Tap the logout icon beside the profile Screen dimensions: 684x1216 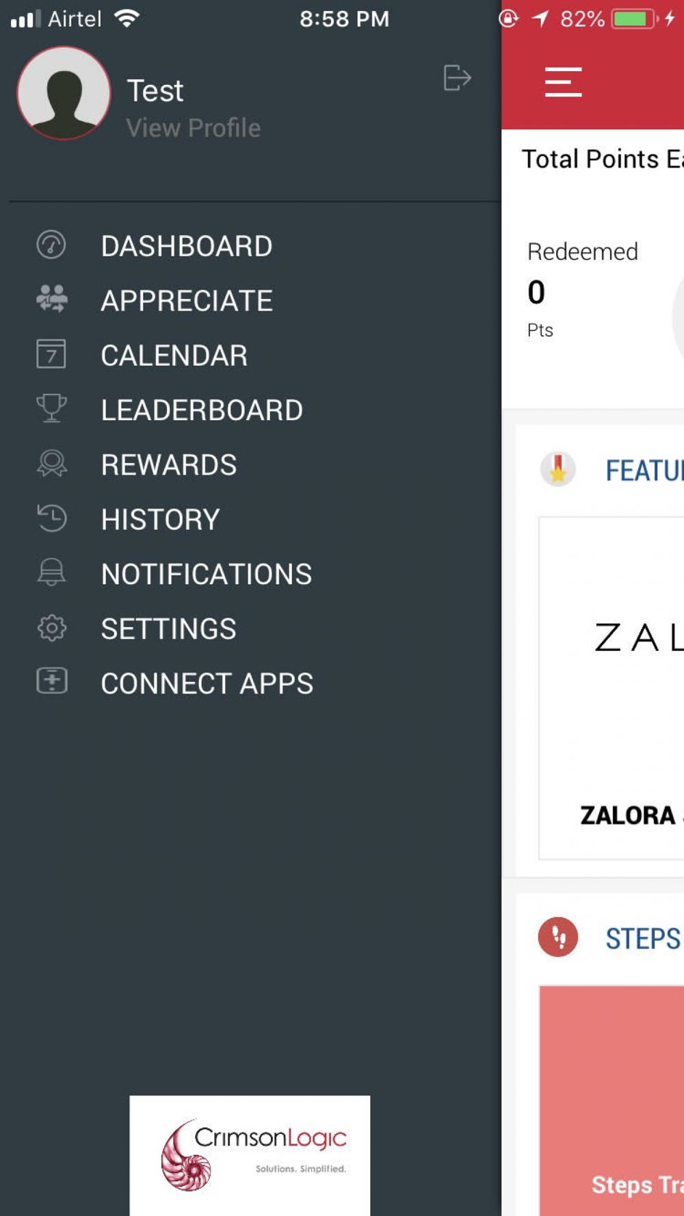(x=457, y=78)
